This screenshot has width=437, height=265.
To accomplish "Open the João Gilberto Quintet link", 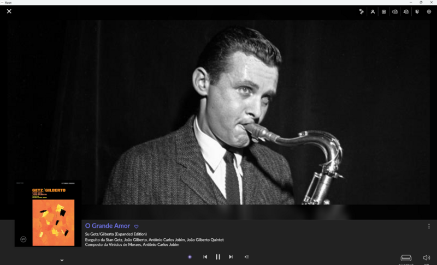I will pyautogui.click(x=205, y=240).
